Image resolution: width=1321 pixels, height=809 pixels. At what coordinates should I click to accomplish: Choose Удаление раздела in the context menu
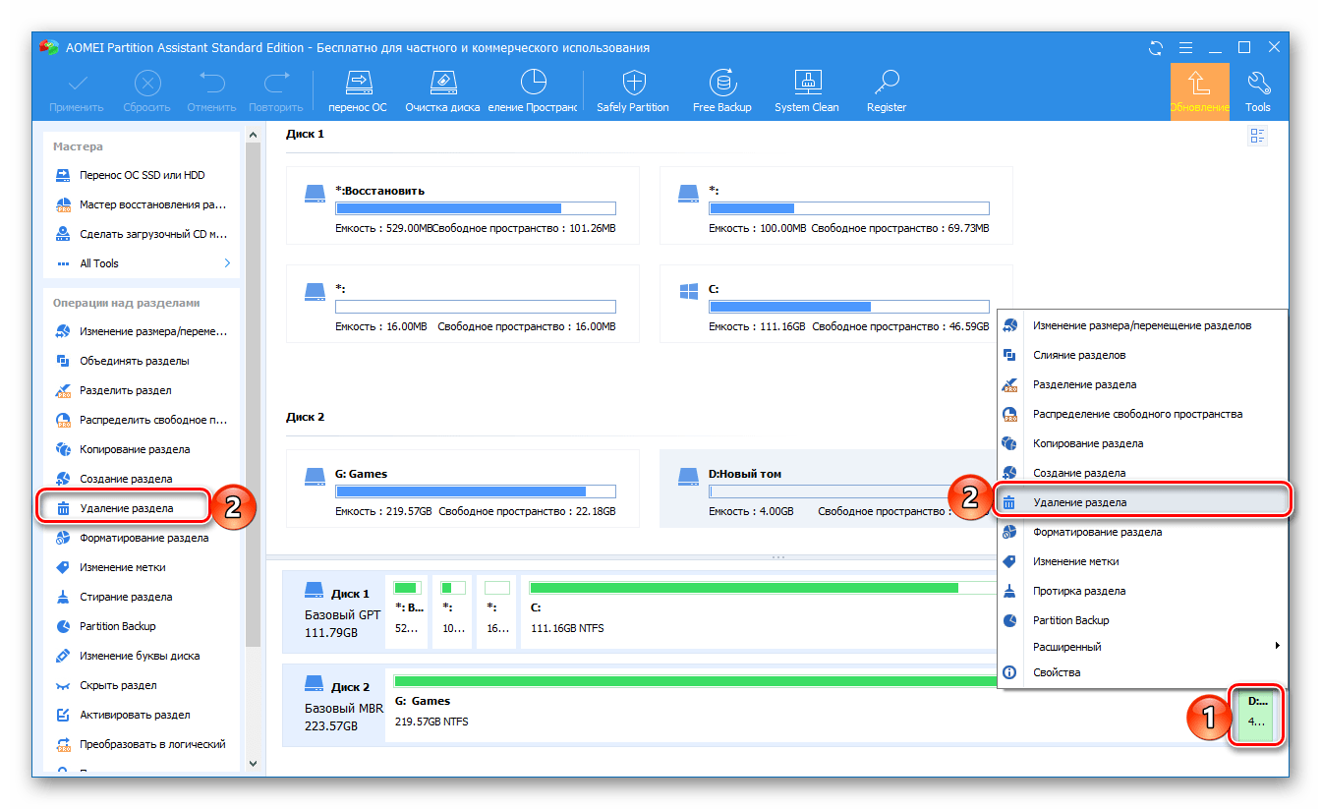[x=1079, y=502]
